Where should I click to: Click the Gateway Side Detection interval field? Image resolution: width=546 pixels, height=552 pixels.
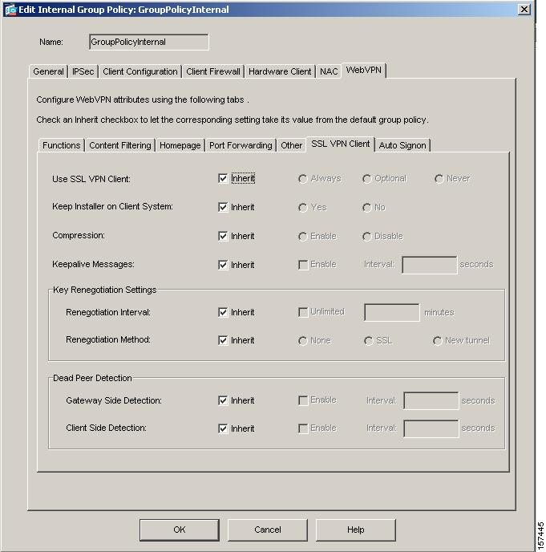431,400
